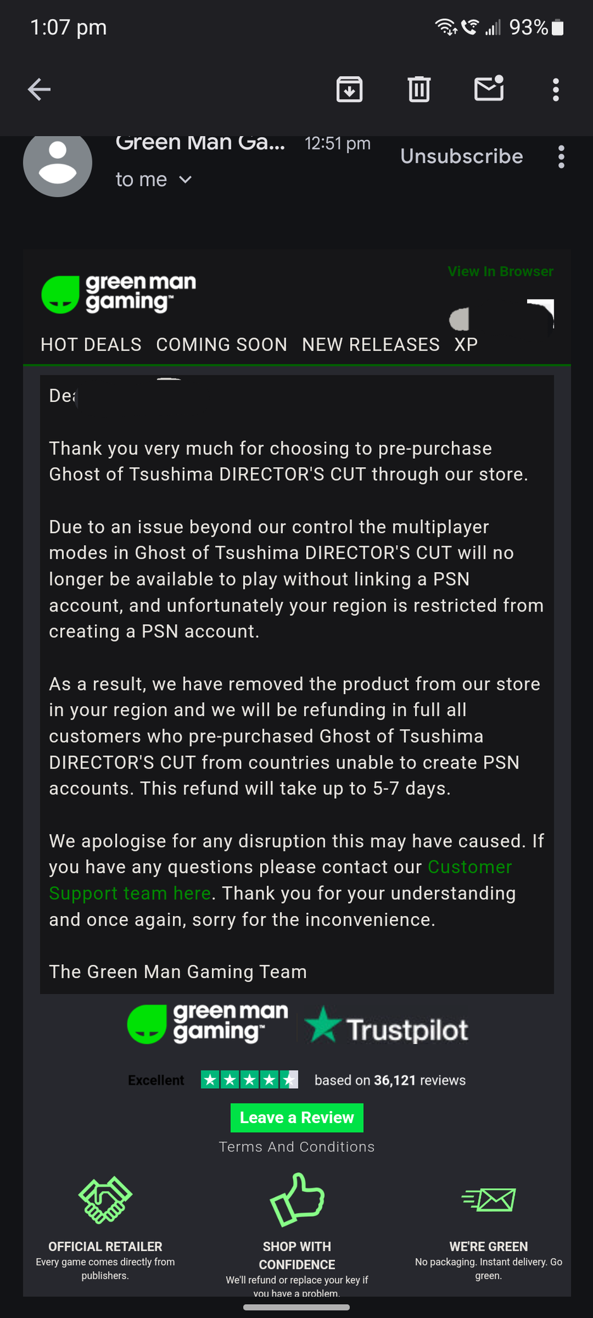Open the COMING SOON tab
This screenshot has width=593, height=1318.
[222, 344]
